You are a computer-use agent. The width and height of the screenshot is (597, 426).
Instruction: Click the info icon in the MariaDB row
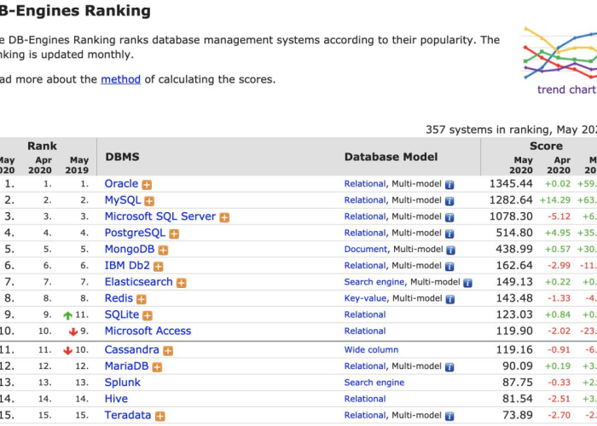(x=449, y=367)
